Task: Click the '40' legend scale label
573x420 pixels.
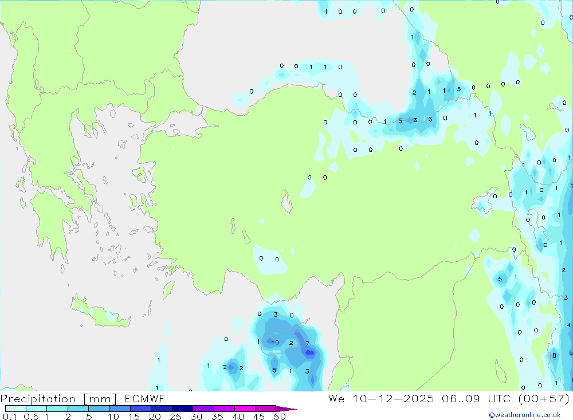Action: click(238, 417)
